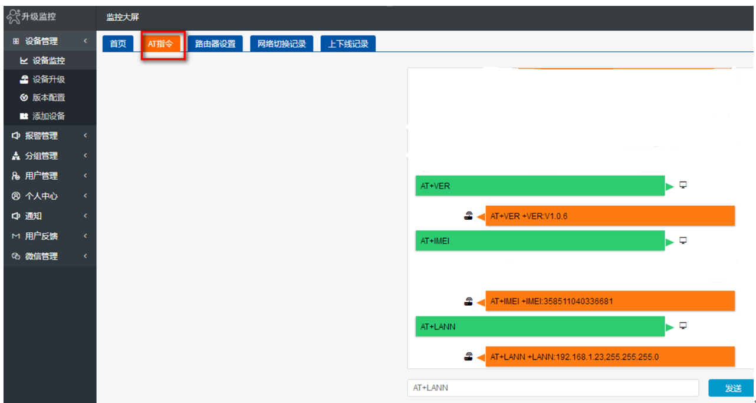
Task: Click the router icon beside AT+IMEI response
Action: (x=468, y=302)
